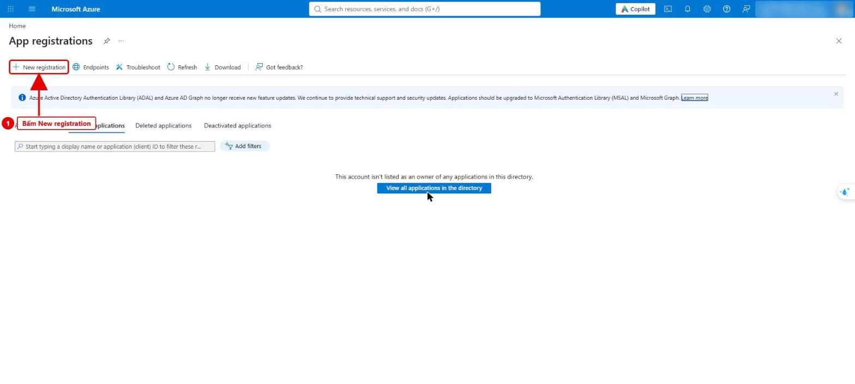This screenshot has width=855, height=384.
Task: Open the more options ellipsis beside title
Action: click(121, 41)
